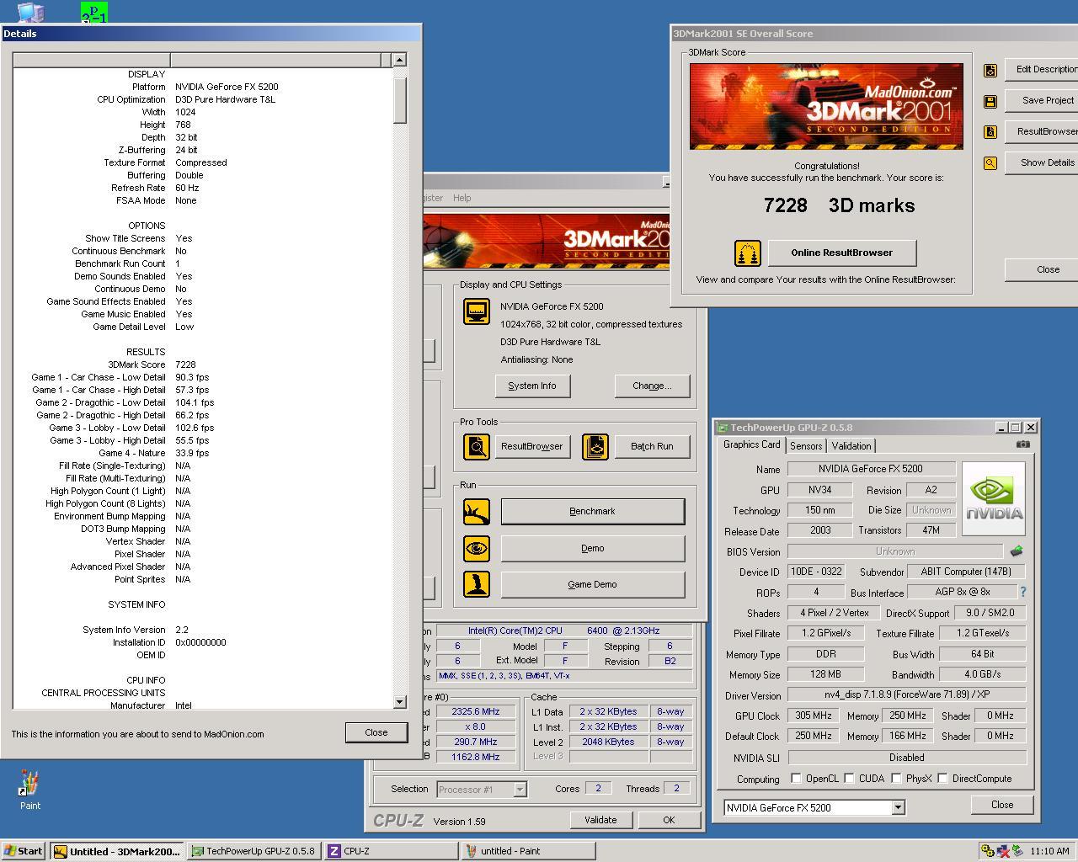This screenshot has width=1078, height=862.
Task: Enable the OpenCL checkbox in GPU-Z
Action: point(796,779)
